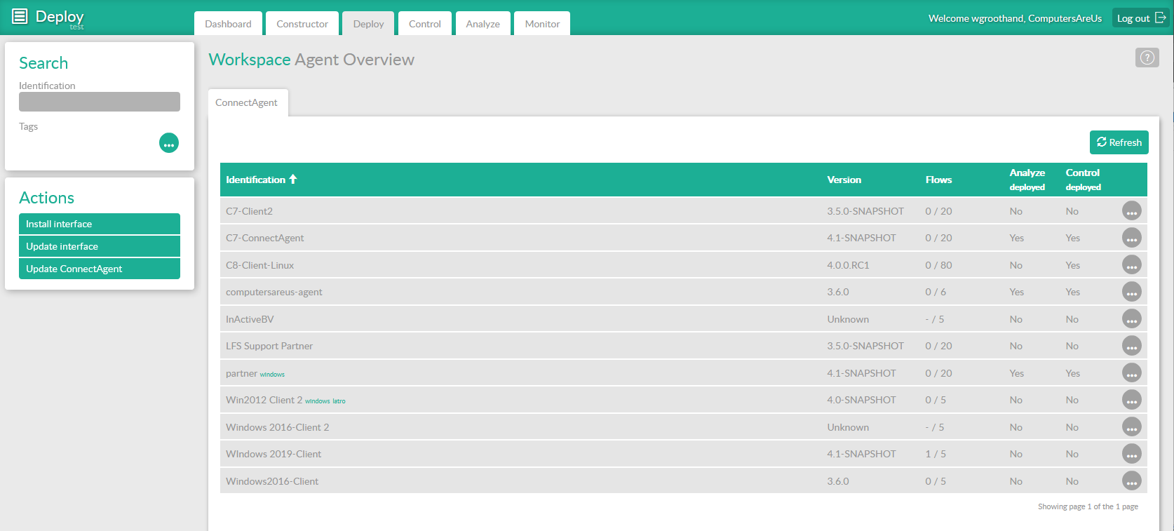Open the hamburger menu icon beside Deploy
Screen dimensions: 1174x531
tap(20, 16)
